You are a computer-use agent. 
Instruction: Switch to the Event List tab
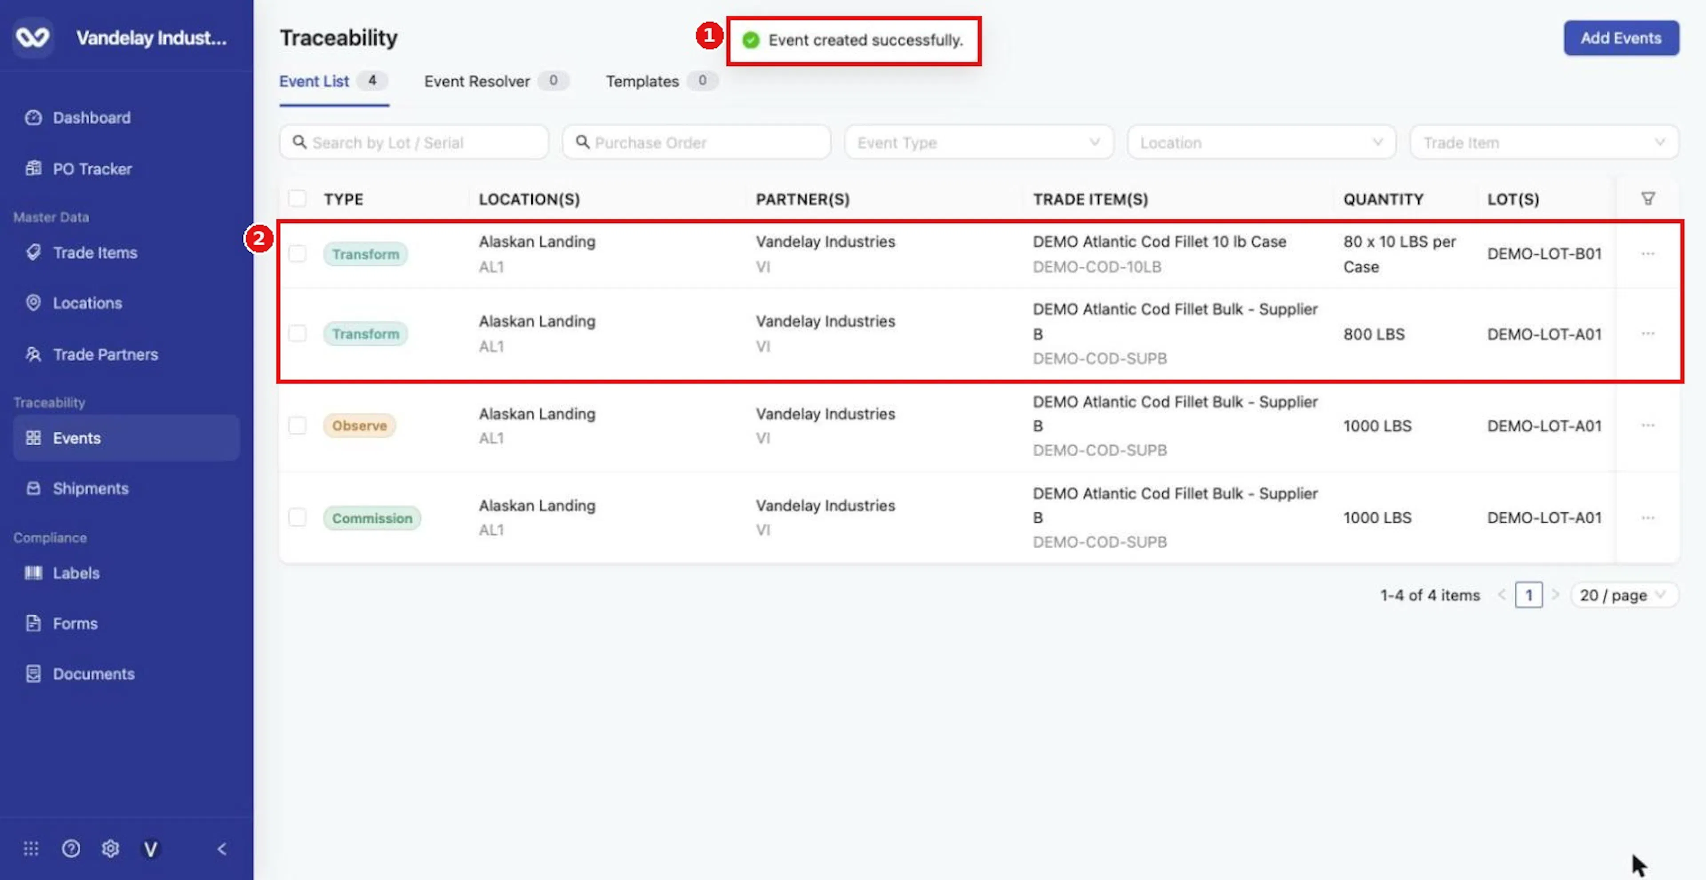click(x=333, y=81)
